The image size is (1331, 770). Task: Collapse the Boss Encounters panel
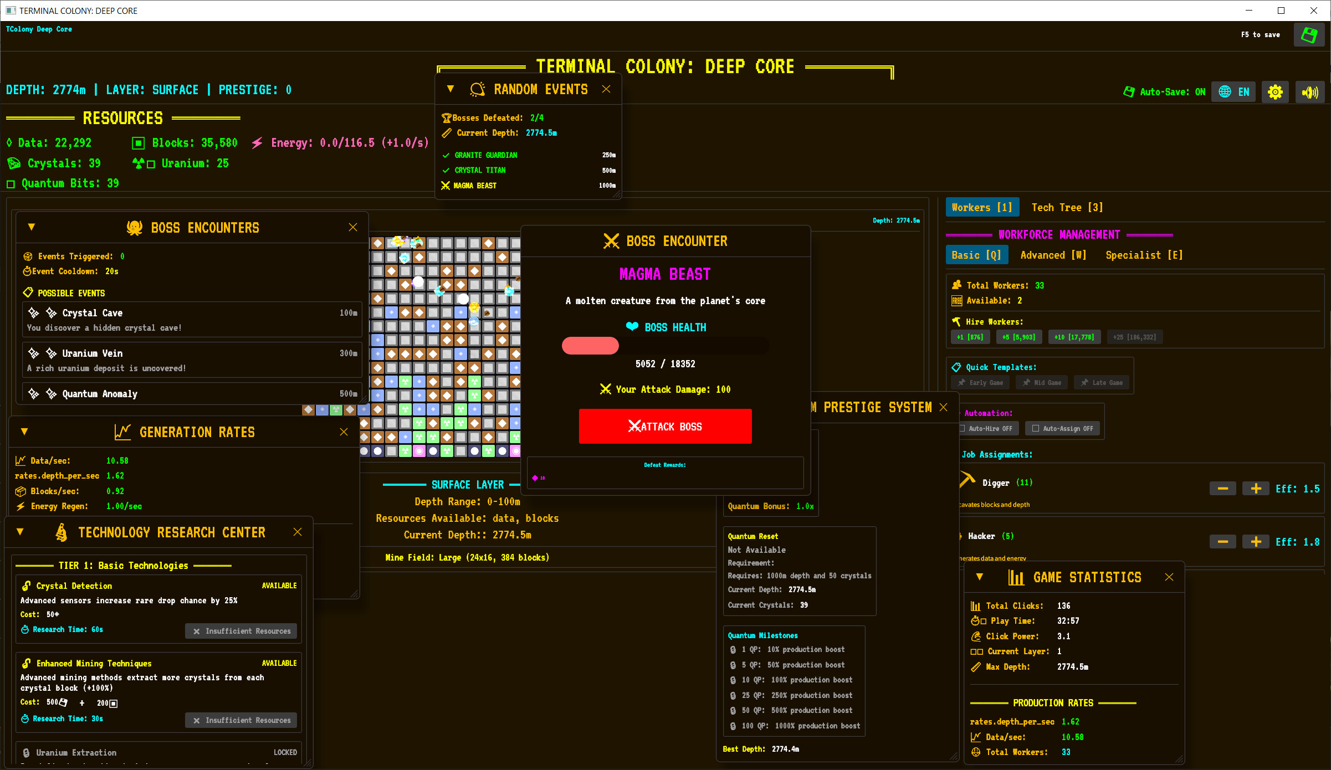click(32, 227)
